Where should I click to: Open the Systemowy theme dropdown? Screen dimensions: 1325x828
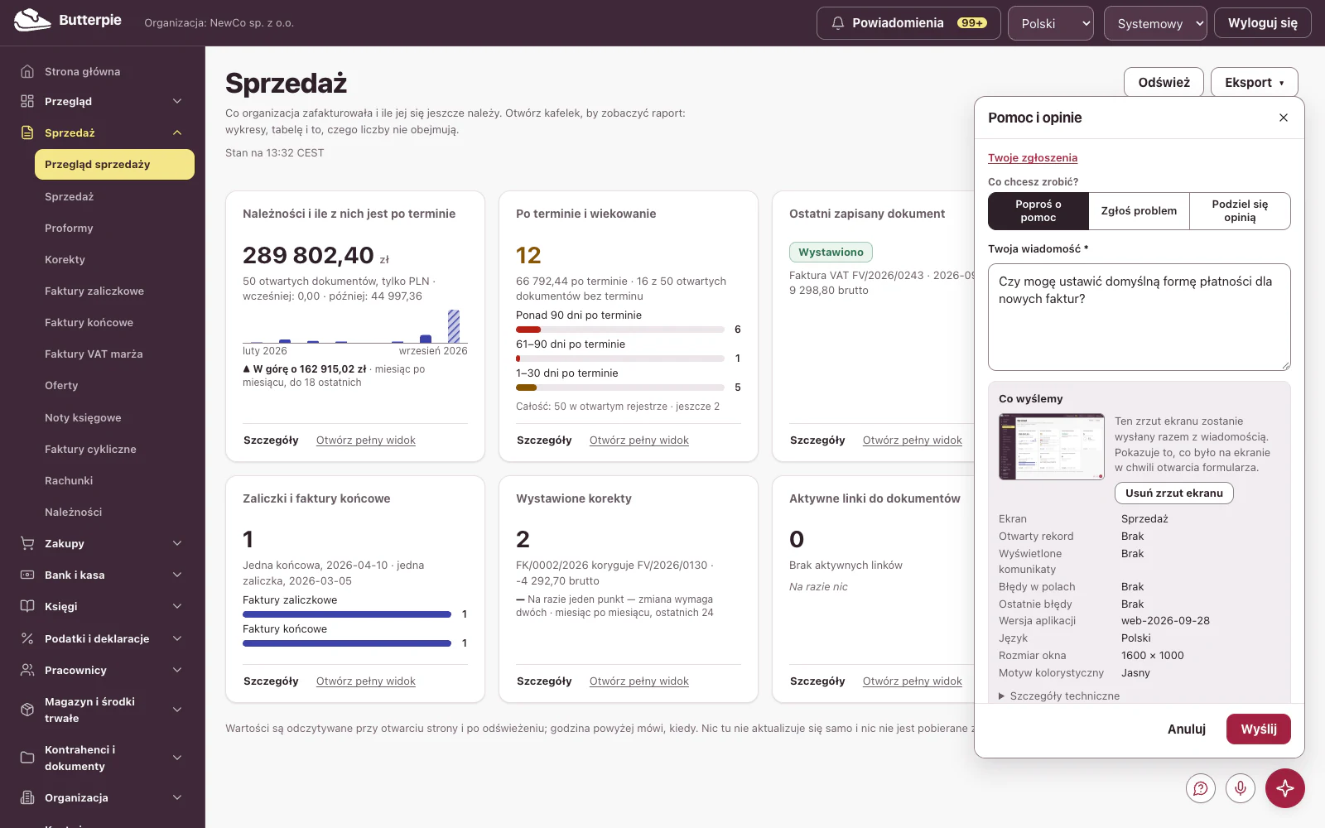coord(1155,23)
